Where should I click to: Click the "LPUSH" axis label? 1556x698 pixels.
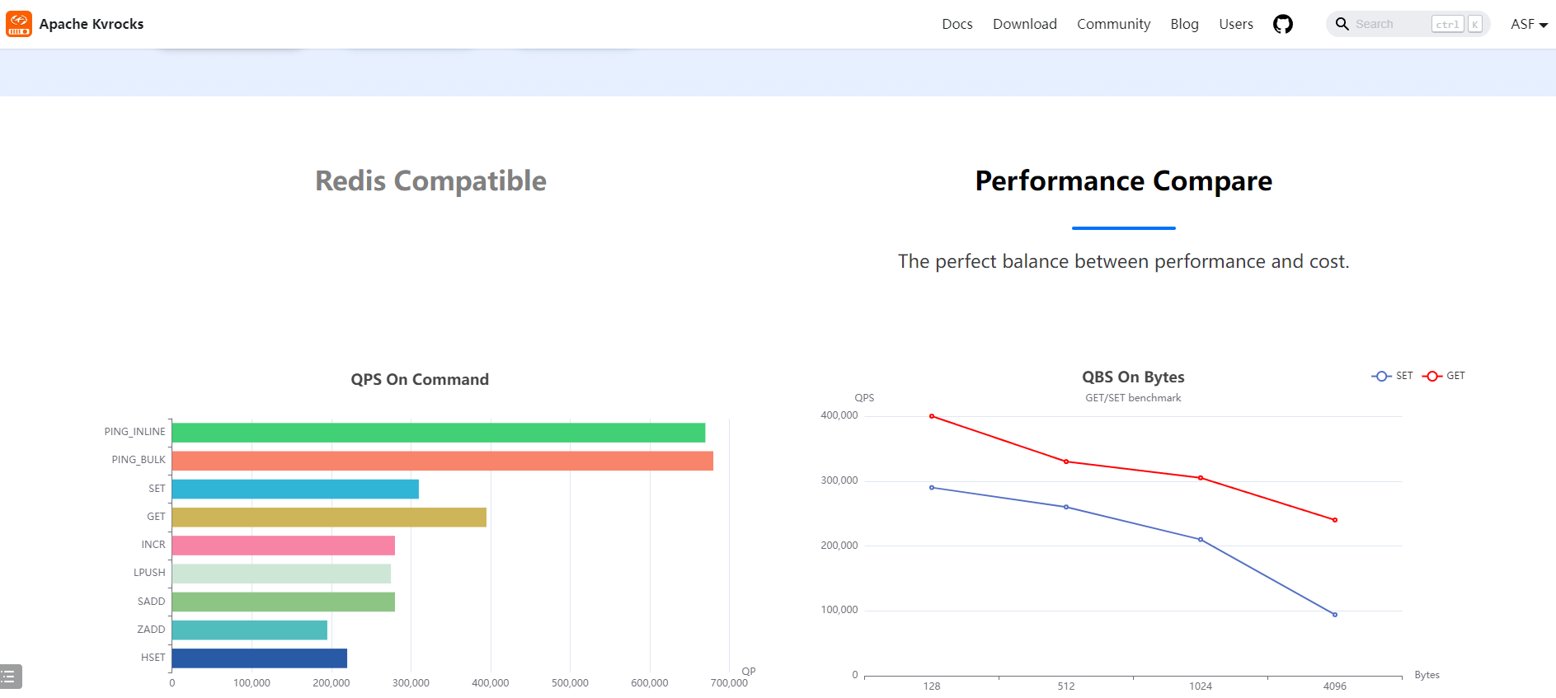click(x=149, y=573)
